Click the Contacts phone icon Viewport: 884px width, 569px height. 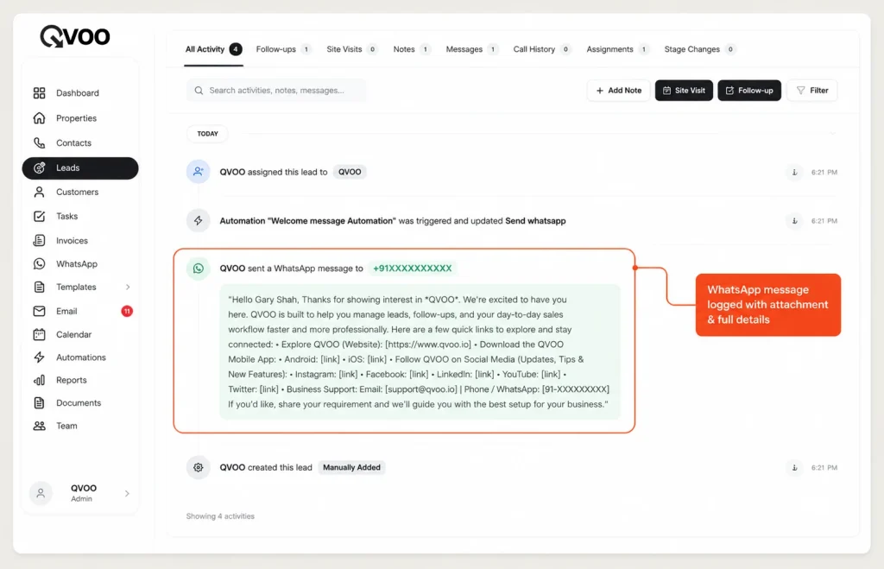(x=39, y=142)
